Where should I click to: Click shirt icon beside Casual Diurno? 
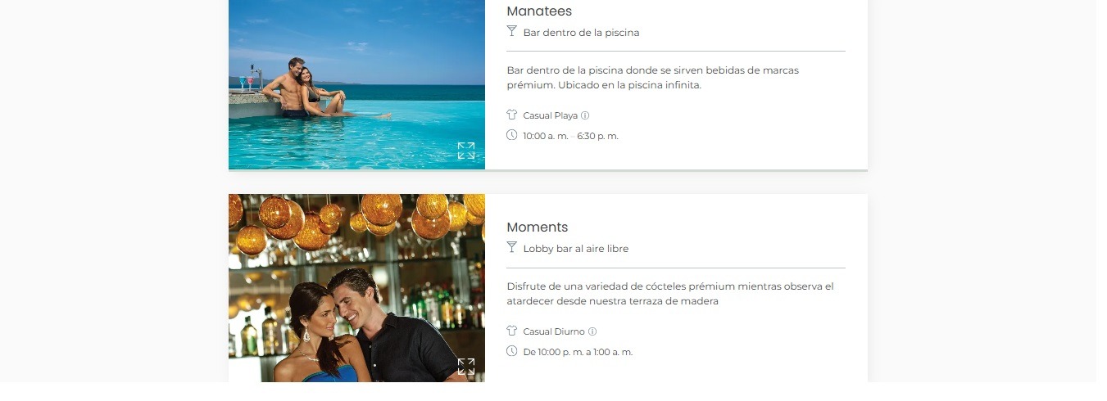click(x=512, y=331)
